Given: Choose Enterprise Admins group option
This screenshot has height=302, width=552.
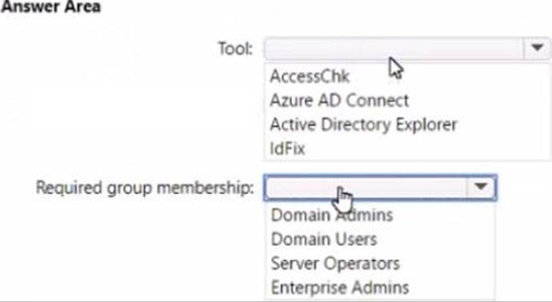Looking at the screenshot, I should coord(340,288).
